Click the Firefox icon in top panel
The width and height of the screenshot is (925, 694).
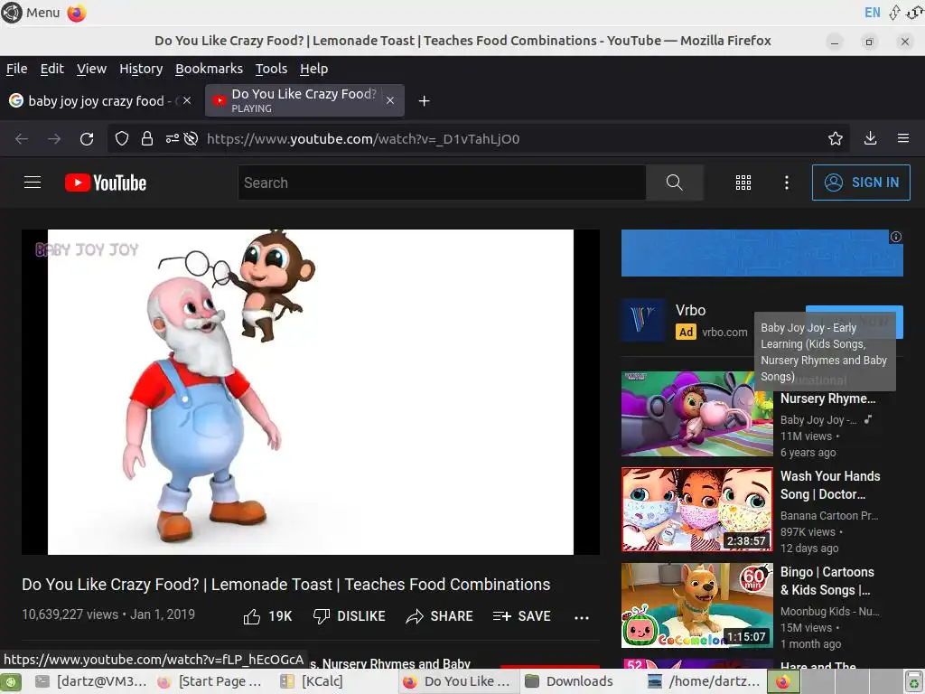[x=76, y=13]
